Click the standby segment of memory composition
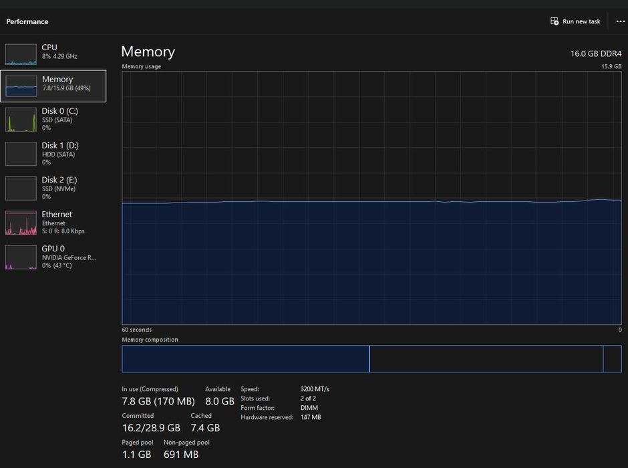Image resolution: width=628 pixels, height=468 pixels. 486,359
